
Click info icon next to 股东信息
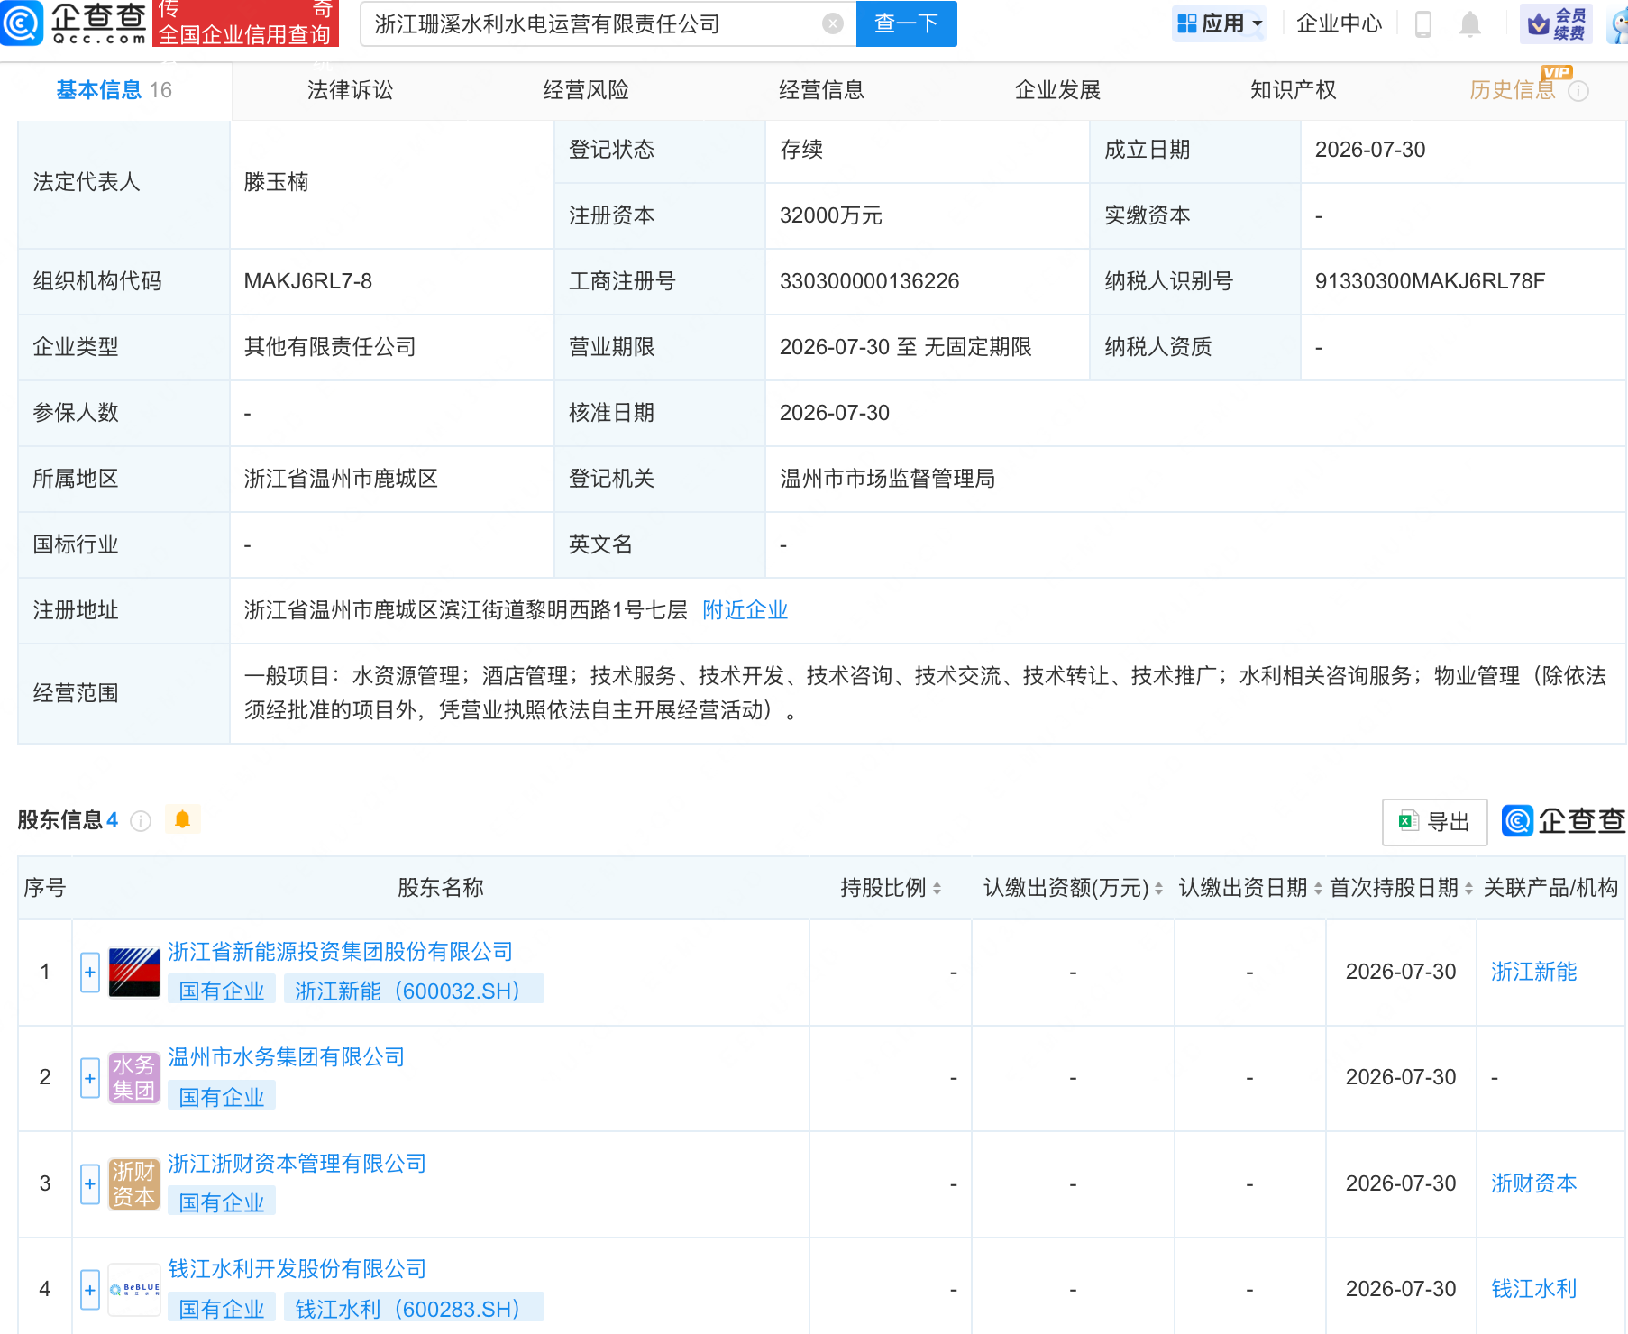pyautogui.click(x=141, y=820)
